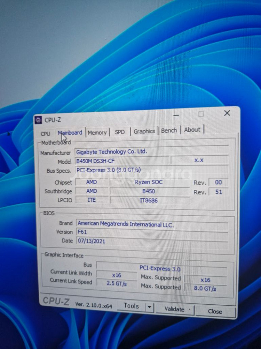The height and width of the screenshot is (349, 261).
Task: Expand the Tools dropdown arrow
Action: tap(150, 307)
